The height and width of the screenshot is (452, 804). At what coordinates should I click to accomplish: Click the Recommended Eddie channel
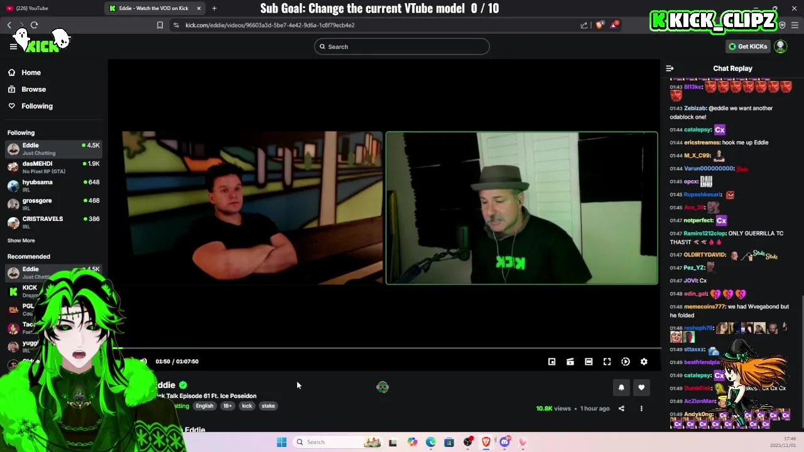click(53, 272)
